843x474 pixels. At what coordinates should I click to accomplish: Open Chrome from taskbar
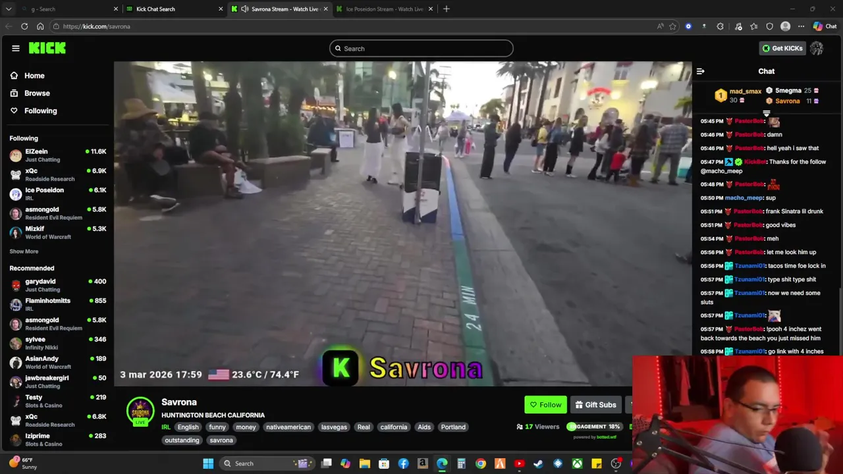pyautogui.click(x=481, y=463)
